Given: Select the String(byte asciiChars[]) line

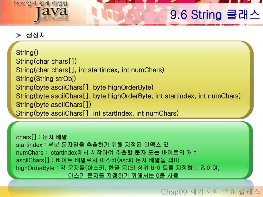Looking at the screenshot, I should [53, 105].
